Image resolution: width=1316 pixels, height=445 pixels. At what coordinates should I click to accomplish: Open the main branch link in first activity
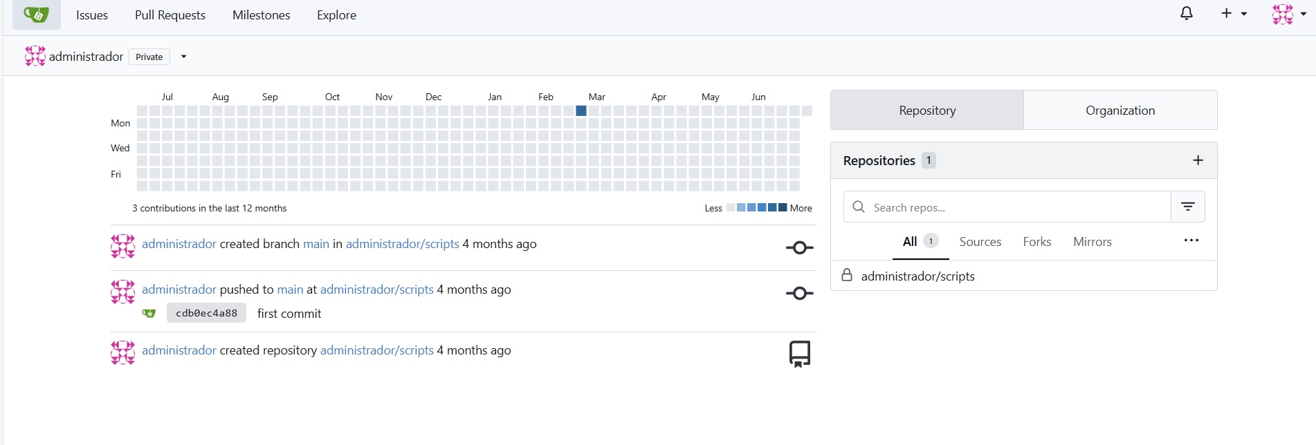point(316,244)
